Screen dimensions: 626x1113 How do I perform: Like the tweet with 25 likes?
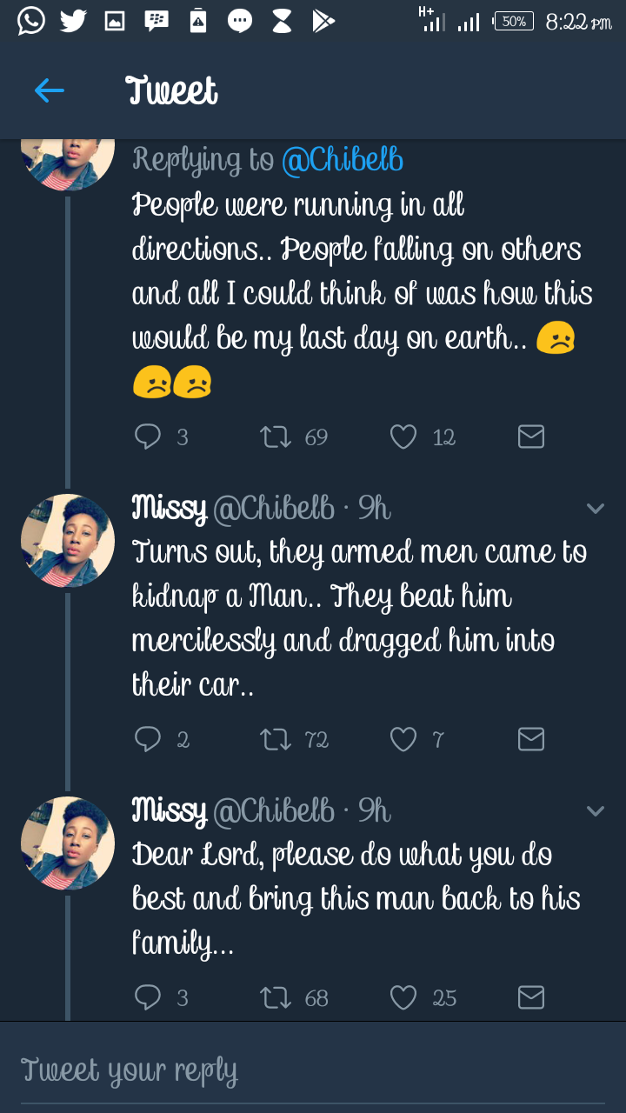[403, 997]
